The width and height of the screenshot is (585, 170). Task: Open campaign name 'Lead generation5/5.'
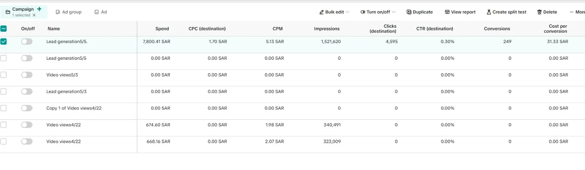(x=67, y=42)
